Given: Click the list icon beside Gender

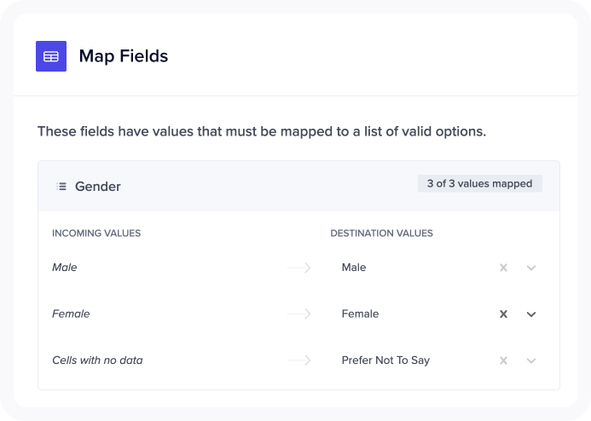Looking at the screenshot, I should 61,187.
